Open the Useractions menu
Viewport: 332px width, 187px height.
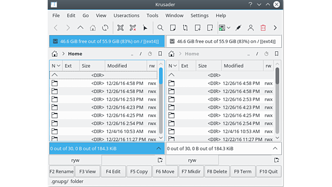click(126, 15)
